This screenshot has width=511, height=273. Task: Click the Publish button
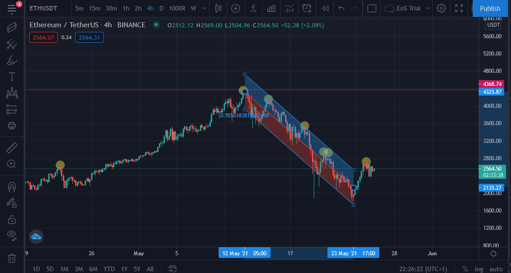490,9
